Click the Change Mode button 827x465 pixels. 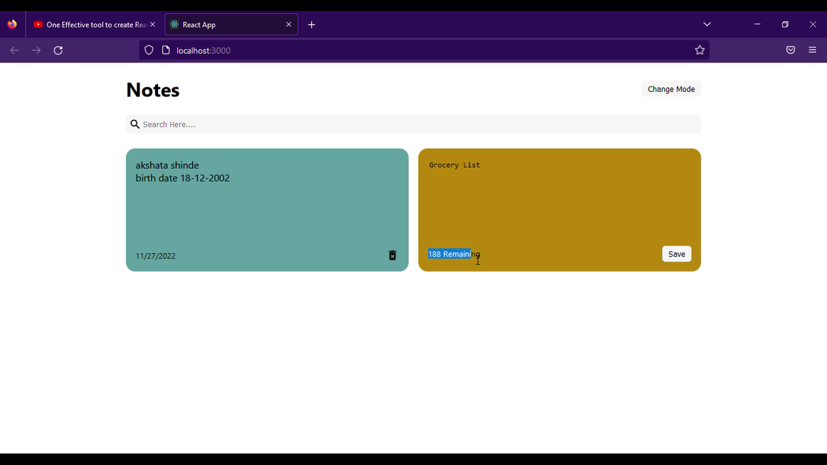coord(671,89)
